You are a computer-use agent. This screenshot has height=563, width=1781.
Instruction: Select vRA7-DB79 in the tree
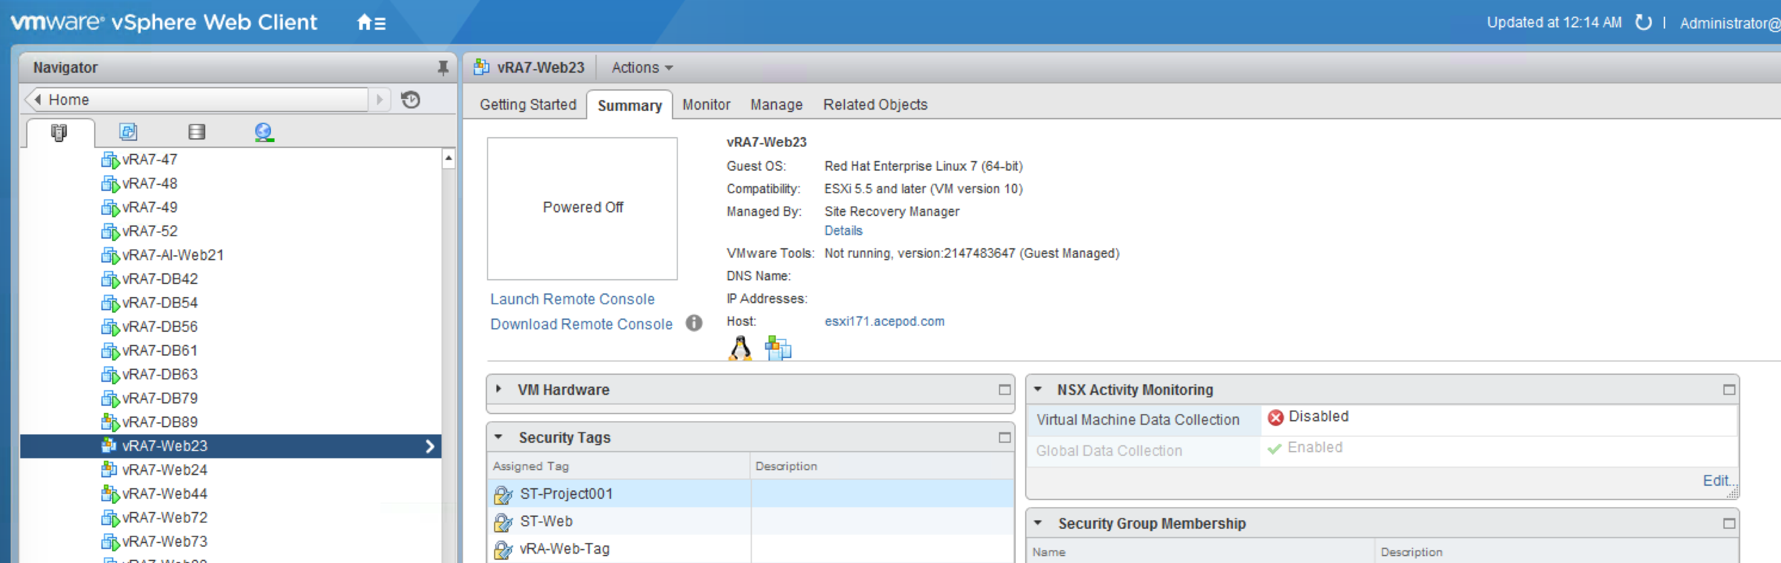pyautogui.click(x=159, y=399)
